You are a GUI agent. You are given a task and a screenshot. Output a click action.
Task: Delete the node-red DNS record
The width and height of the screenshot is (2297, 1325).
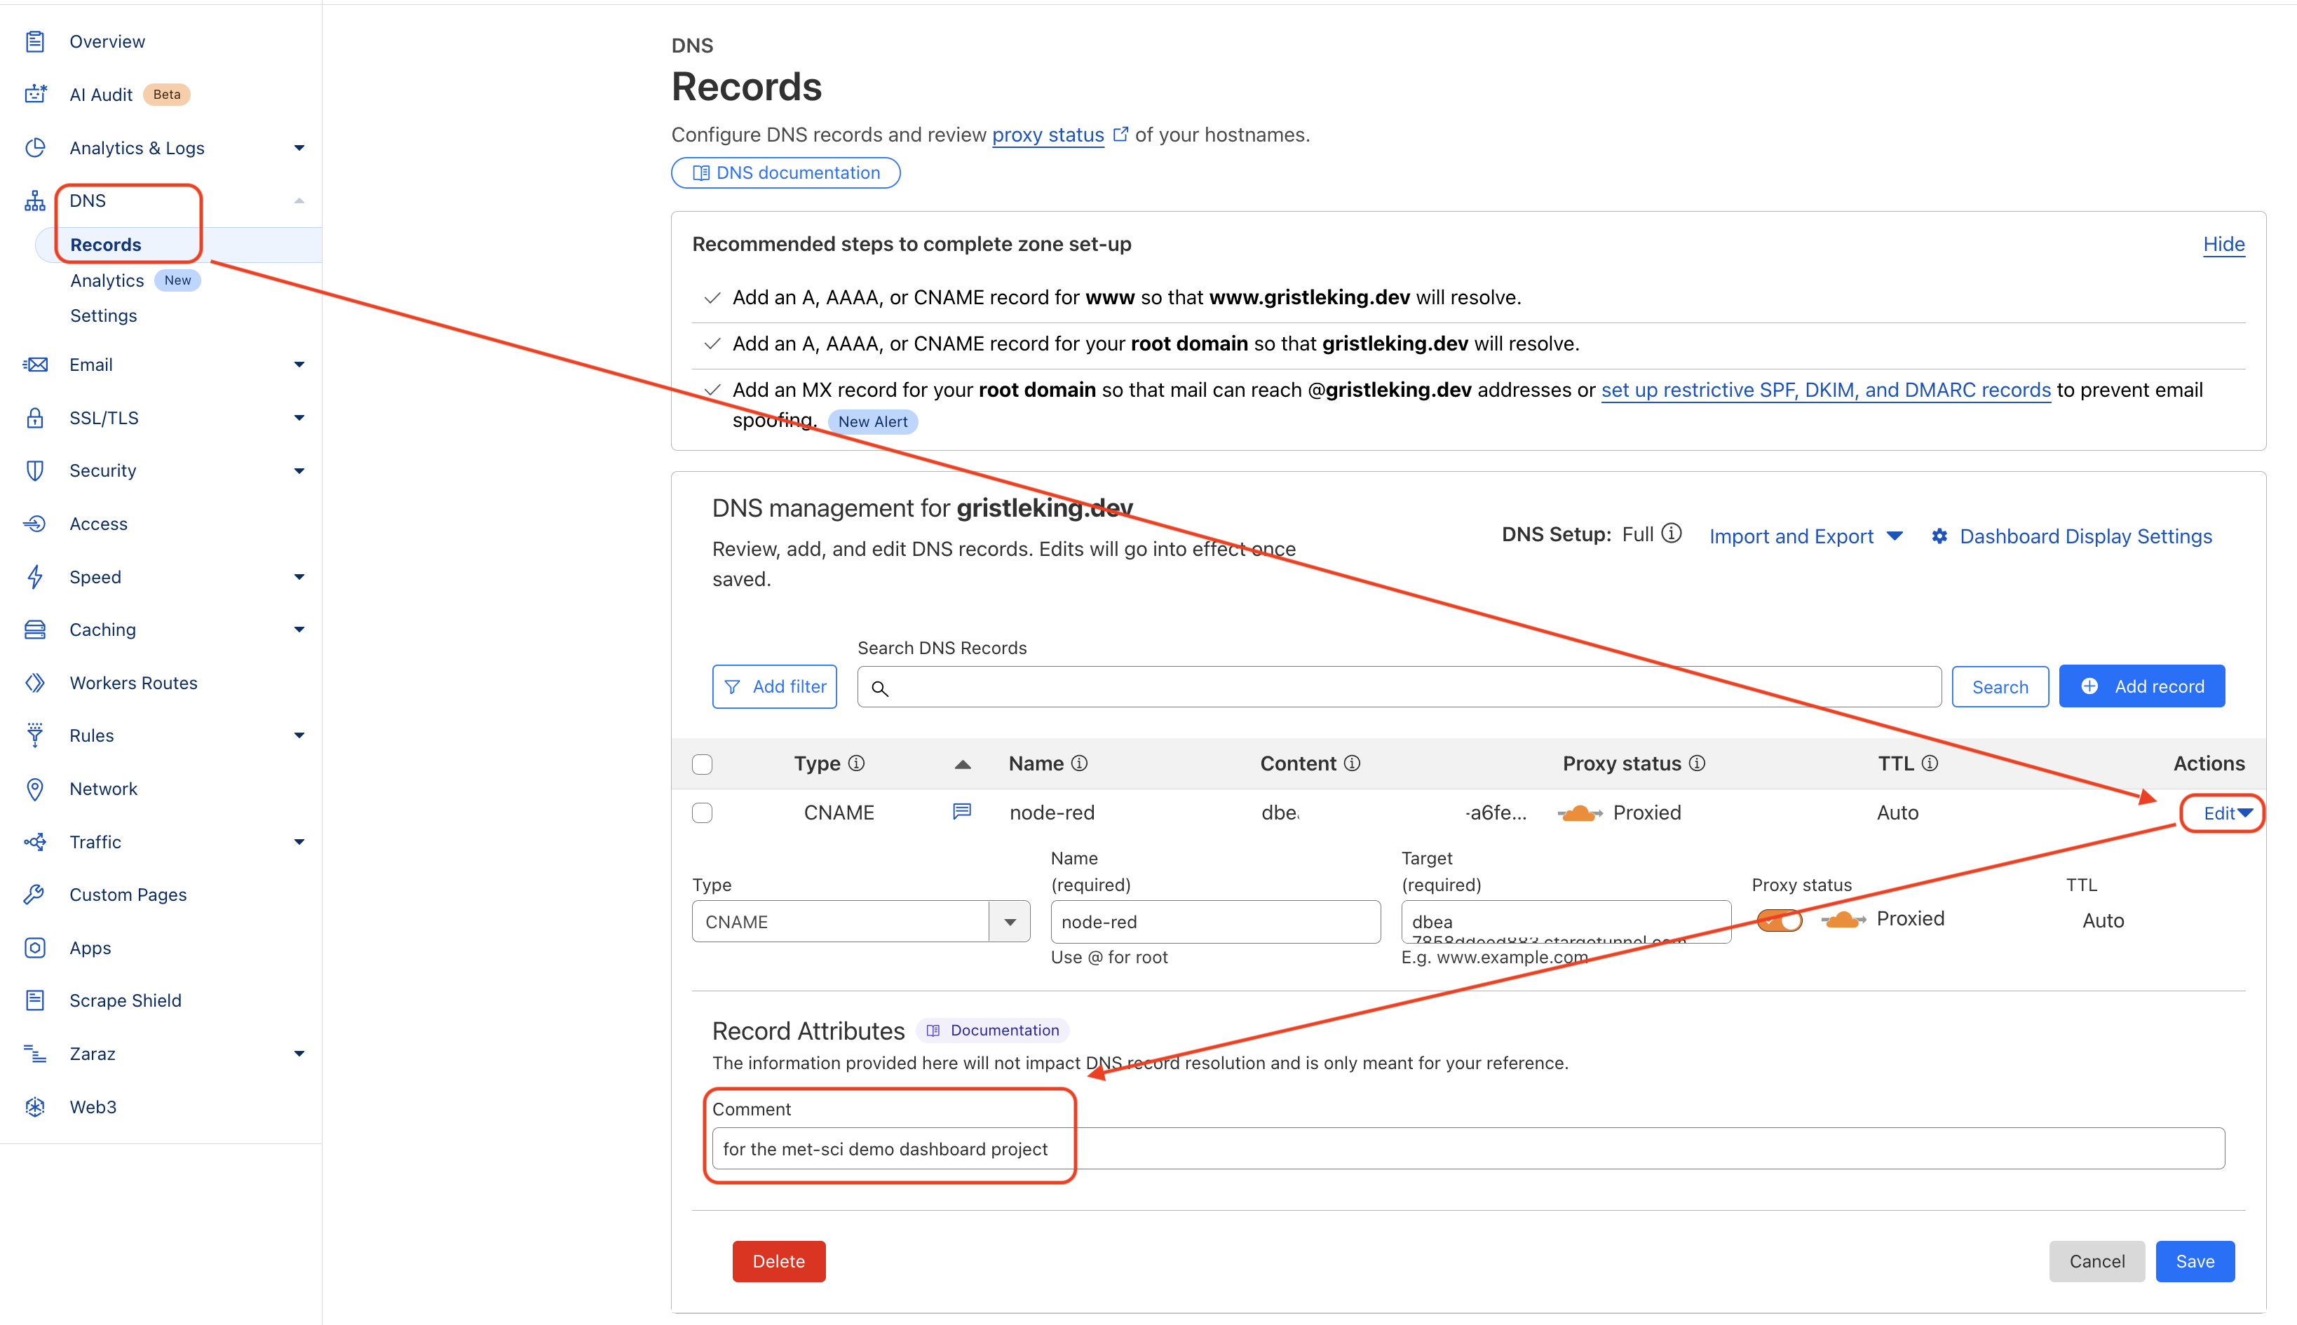coord(779,1261)
